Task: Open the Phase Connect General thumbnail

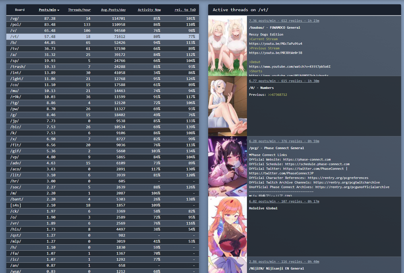Action: pos(227,166)
